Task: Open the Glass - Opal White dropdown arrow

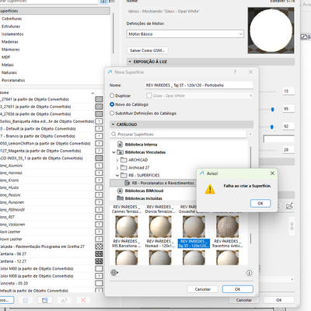Action: [x=250, y=96]
